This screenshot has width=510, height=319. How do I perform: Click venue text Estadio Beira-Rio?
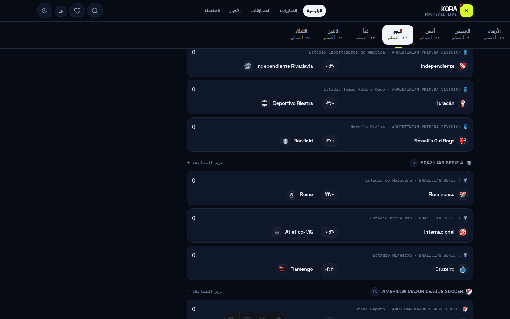pyautogui.click(x=391, y=218)
